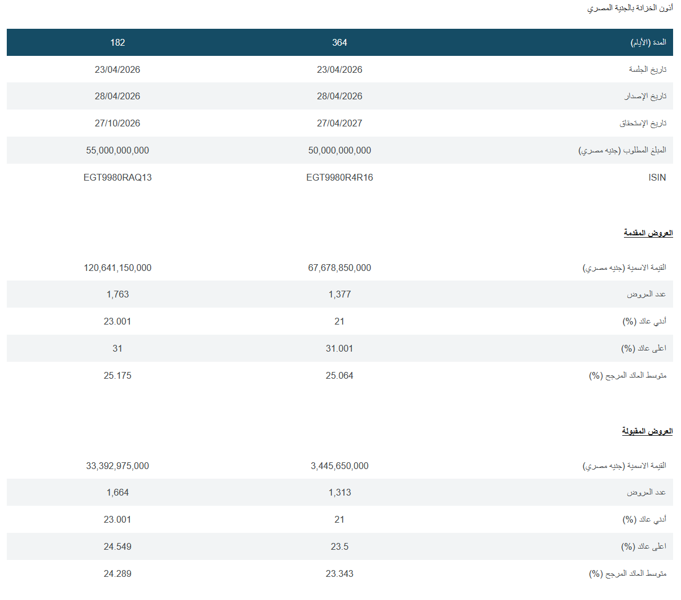681x600 pixels.
Task: Click the 1,763 bids count cell
Action: click(117, 294)
